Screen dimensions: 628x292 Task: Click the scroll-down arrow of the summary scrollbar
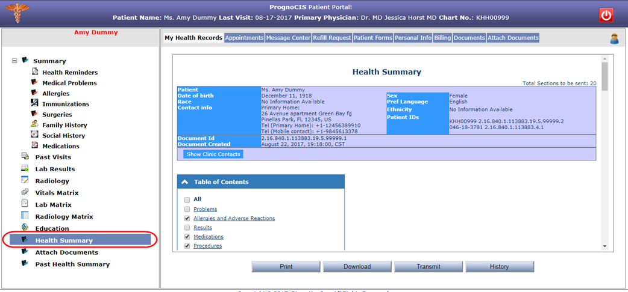pyautogui.click(x=604, y=246)
